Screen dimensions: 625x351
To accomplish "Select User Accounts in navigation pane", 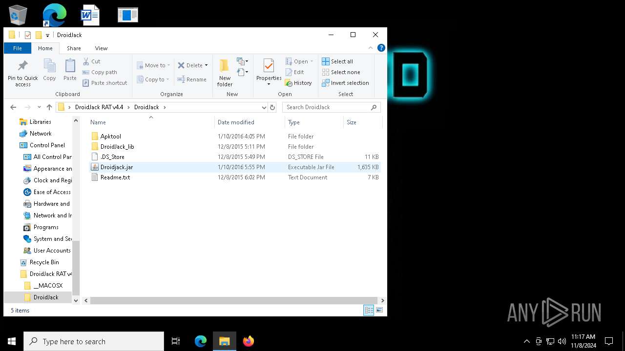I will click(52, 251).
